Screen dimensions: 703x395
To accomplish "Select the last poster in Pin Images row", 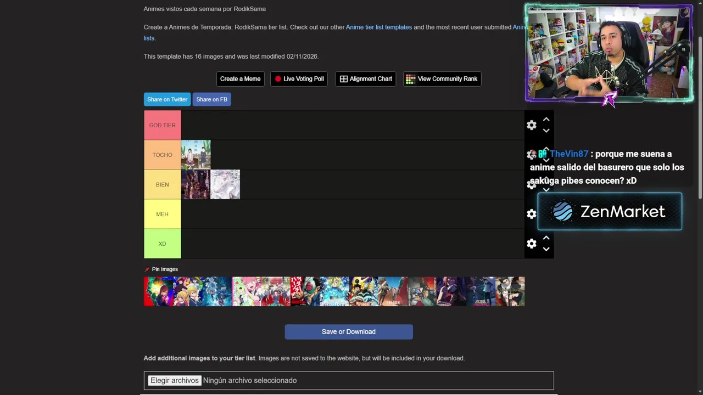I will coord(510,291).
